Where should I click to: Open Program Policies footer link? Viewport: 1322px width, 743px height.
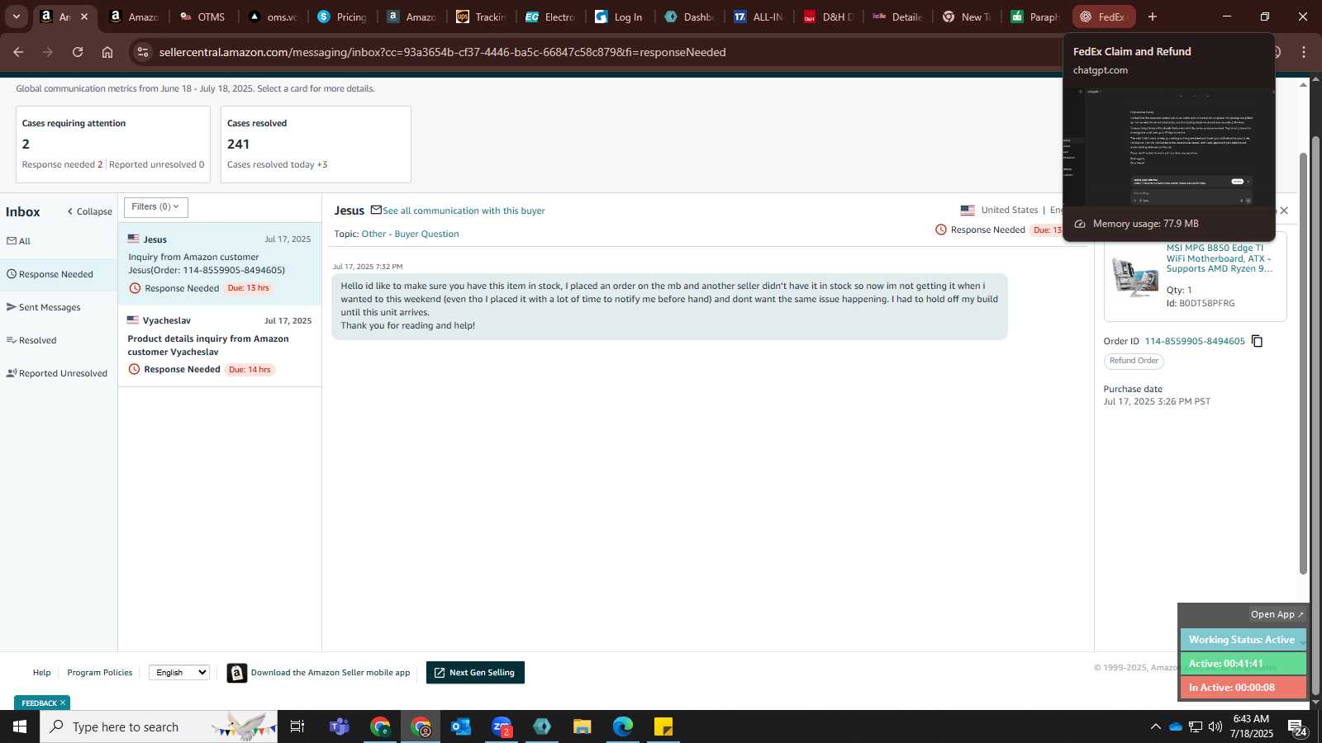pos(100,673)
